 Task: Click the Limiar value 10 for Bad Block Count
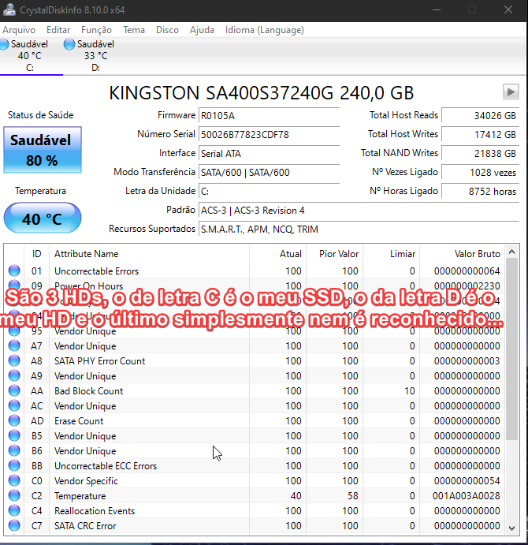pyautogui.click(x=410, y=391)
